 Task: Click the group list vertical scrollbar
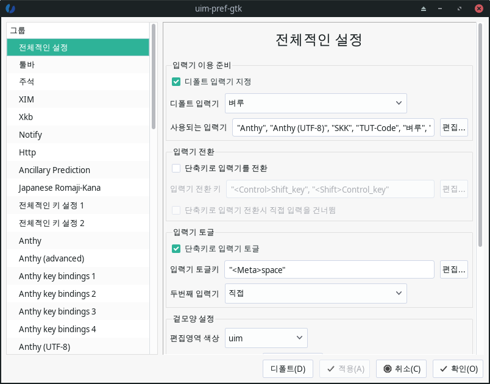(x=154, y=79)
